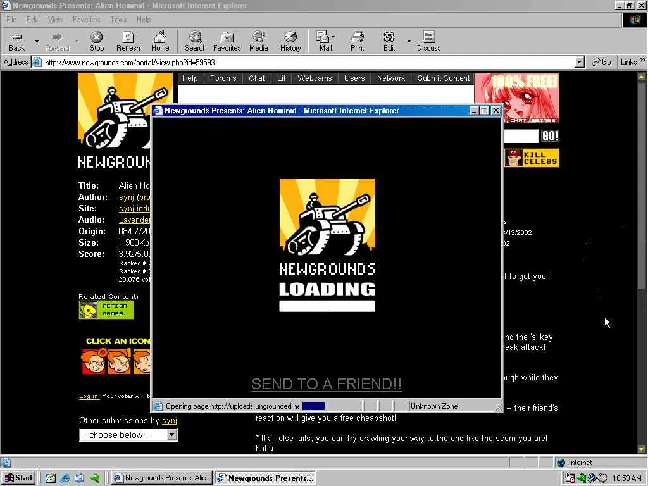The image size is (648, 486).
Task: Click the Edit with Word icon
Action: pyautogui.click(x=389, y=41)
